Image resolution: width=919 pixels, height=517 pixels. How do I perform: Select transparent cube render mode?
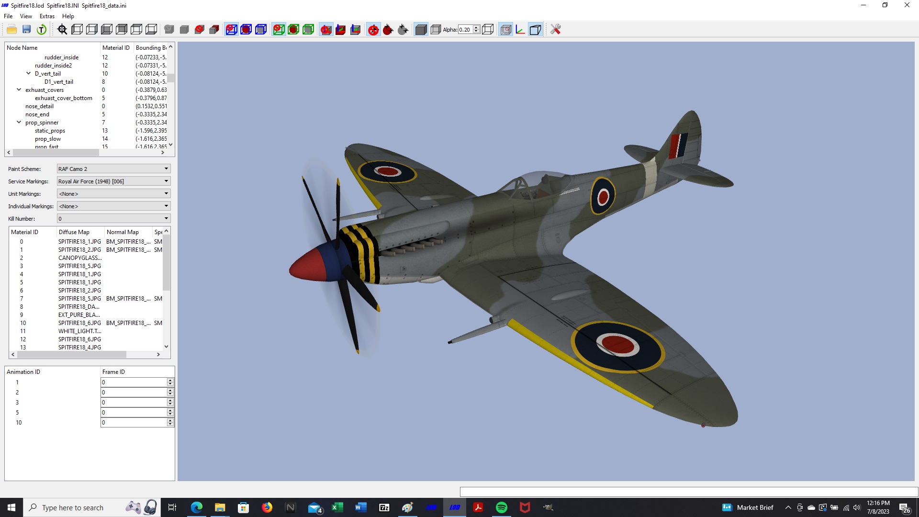(x=436, y=30)
